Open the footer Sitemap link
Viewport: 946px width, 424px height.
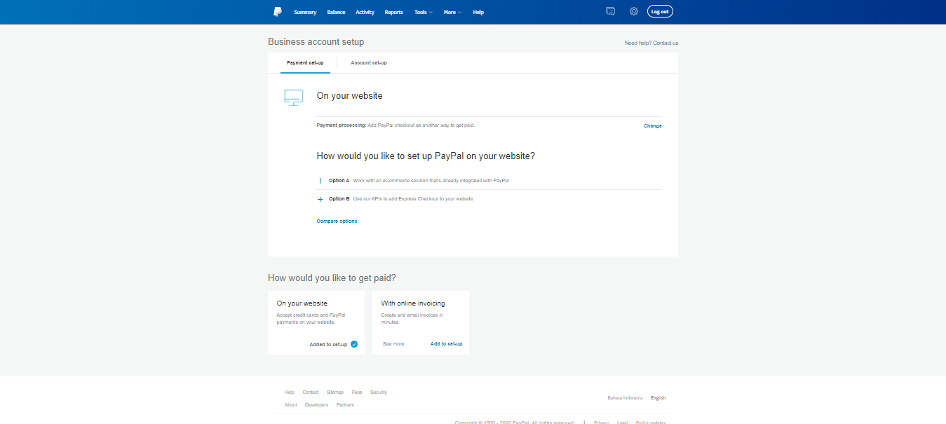(335, 392)
